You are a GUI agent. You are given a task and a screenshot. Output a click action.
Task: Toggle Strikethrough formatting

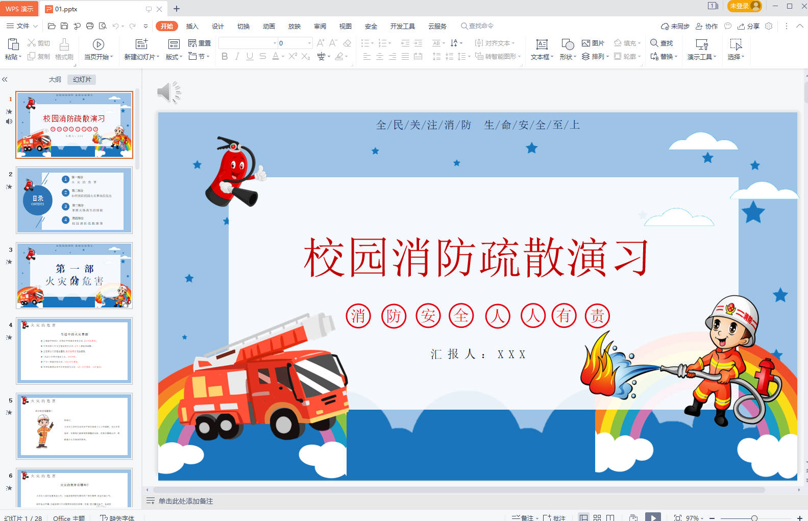point(262,57)
